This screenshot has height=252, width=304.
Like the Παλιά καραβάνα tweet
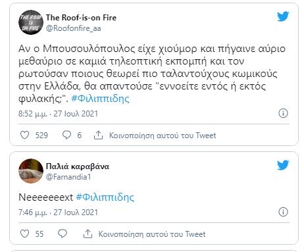tap(24, 234)
